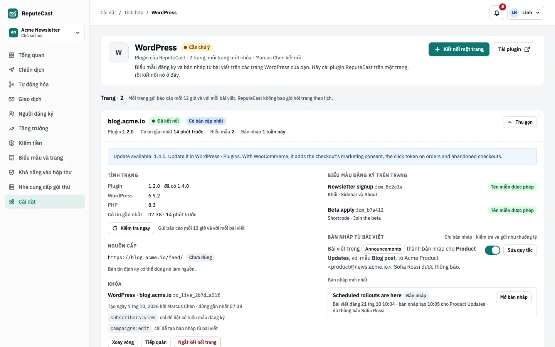Click the Chiến dịch paper-plane icon
Screen dimensions: 555x347
(12, 70)
